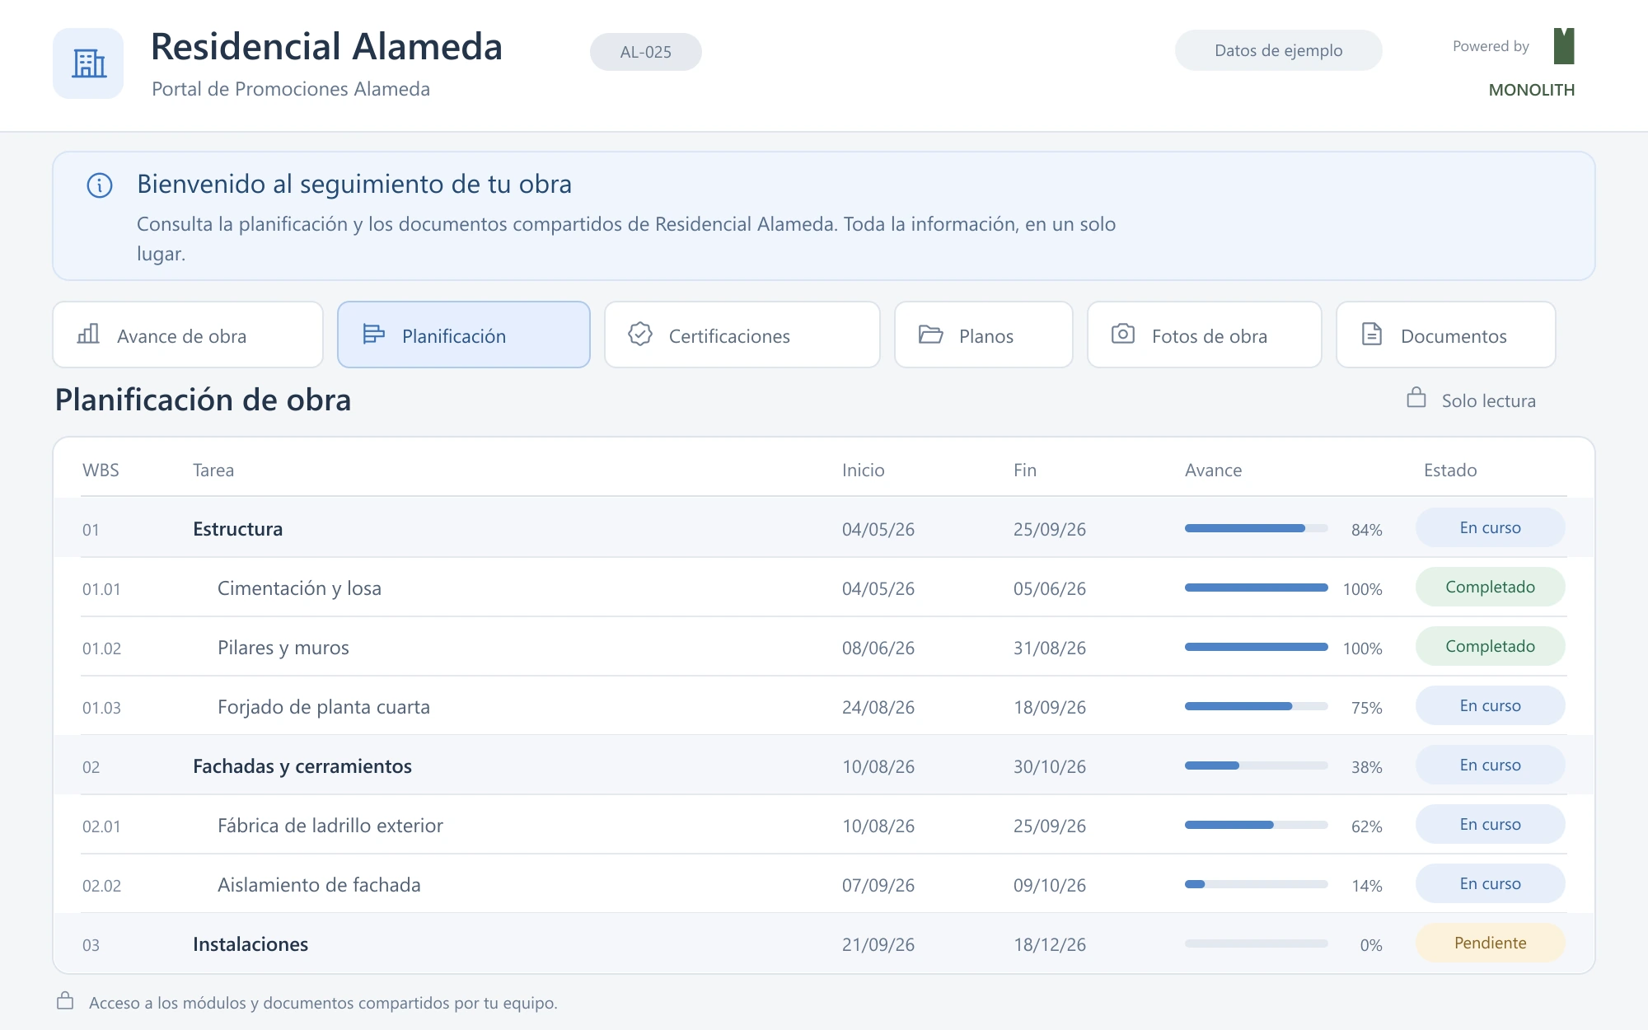Click the camera icon in Fotos de obra
Image resolution: width=1648 pixels, height=1030 pixels.
click(1123, 334)
